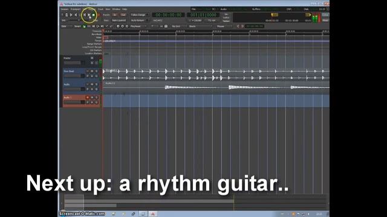Viewport: 387px width, 217px height.
Task: Click the yellow end marker in mini timeline
Action: [308, 15]
